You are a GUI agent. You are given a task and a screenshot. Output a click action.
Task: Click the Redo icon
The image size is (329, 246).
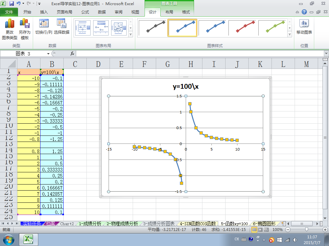tap(29, 4)
